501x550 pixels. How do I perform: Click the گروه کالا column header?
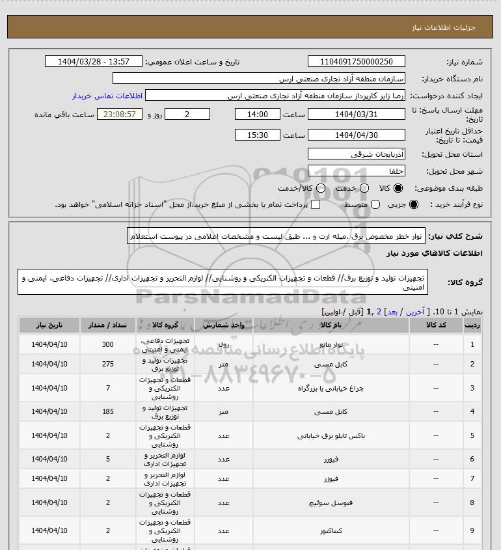[165, 325]
